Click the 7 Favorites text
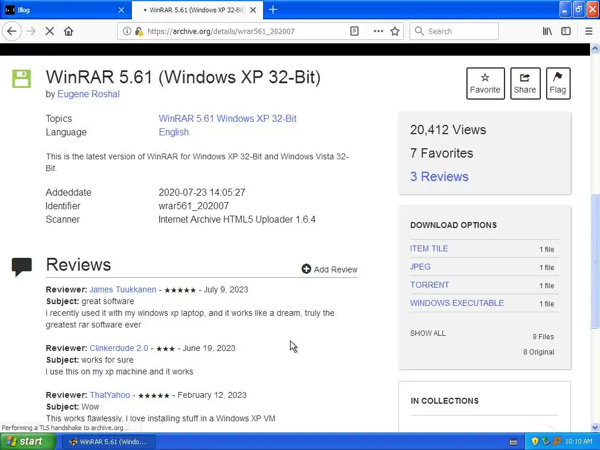600x450 pixels. 442,153
